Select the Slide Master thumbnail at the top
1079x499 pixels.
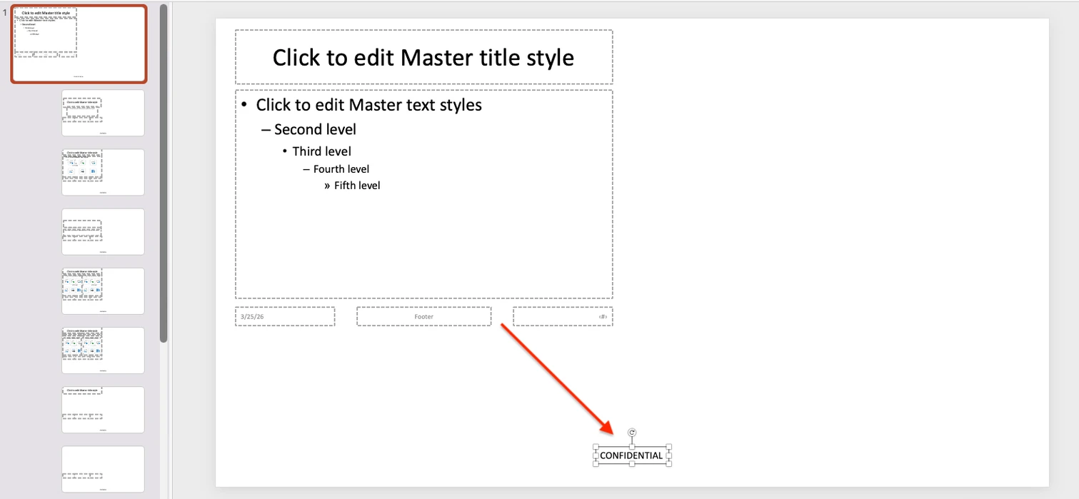pos(79,43)
